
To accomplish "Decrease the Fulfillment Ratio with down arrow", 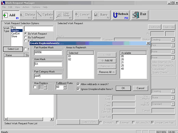I will pyautogui.click(x=65, y=88).
